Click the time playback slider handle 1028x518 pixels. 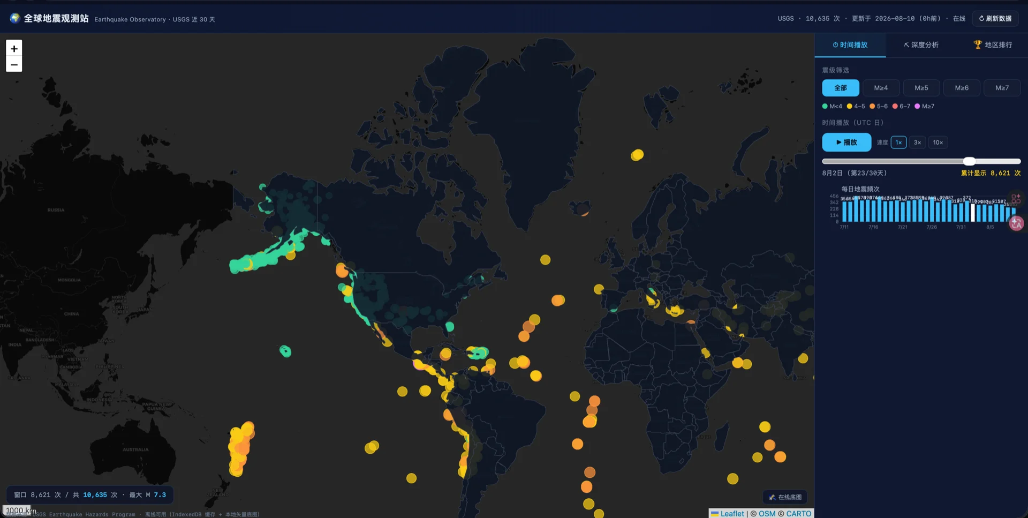[x=969, y=161]
